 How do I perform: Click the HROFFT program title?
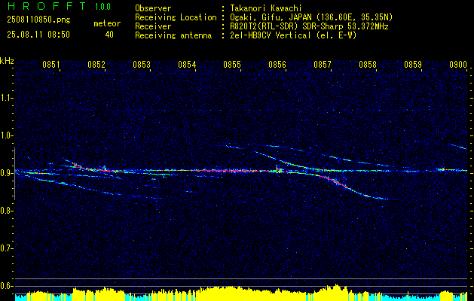tap(47, 6)
